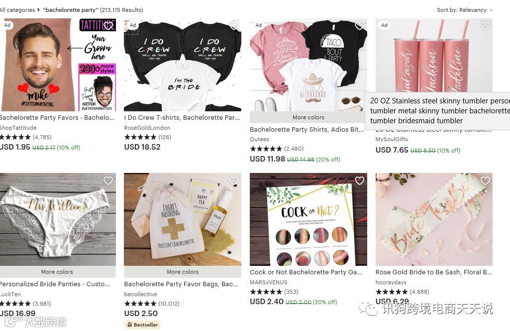Open the hooraydays shop link

(391, 282)
